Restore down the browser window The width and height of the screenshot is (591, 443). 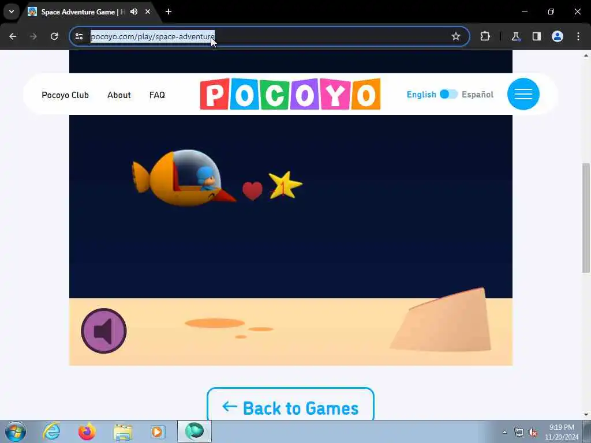coord(551,12)
